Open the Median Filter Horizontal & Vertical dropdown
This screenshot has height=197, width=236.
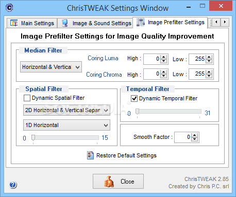point(51,67)
